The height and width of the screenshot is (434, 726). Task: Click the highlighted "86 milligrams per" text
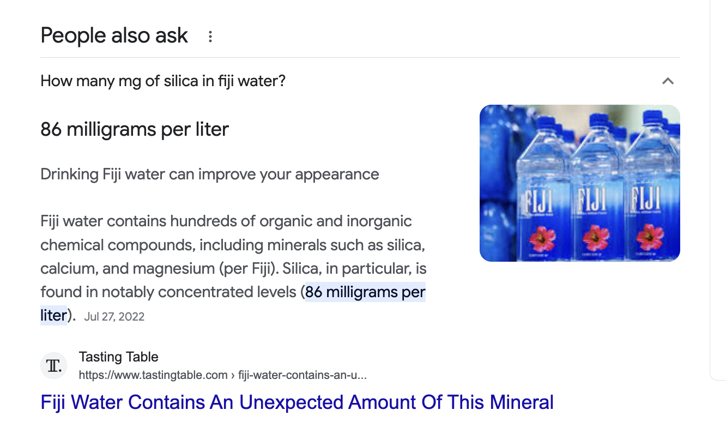(365, 292)
